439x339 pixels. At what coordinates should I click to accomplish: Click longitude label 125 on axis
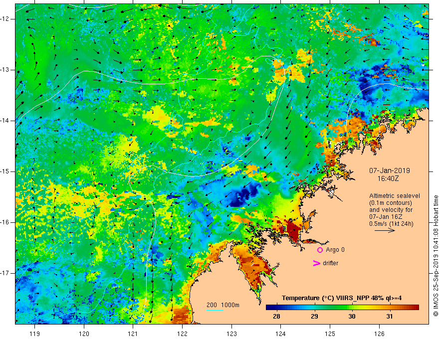(330, 334)
